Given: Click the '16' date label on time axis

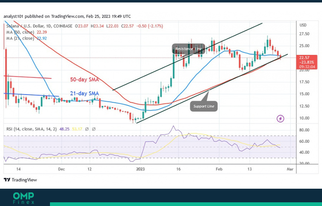Looking at the screenshot, I should (x=178, y=169).
